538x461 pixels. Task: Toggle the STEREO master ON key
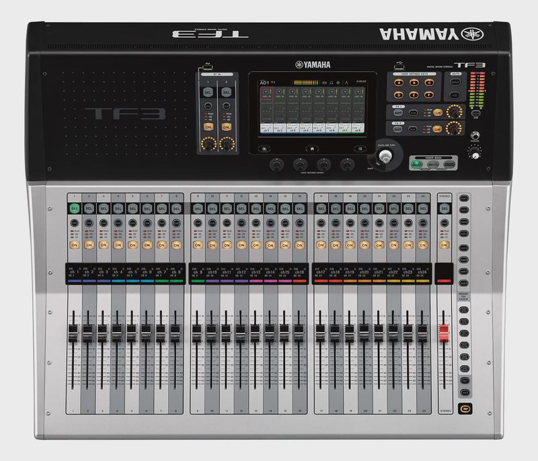(445, 245)
